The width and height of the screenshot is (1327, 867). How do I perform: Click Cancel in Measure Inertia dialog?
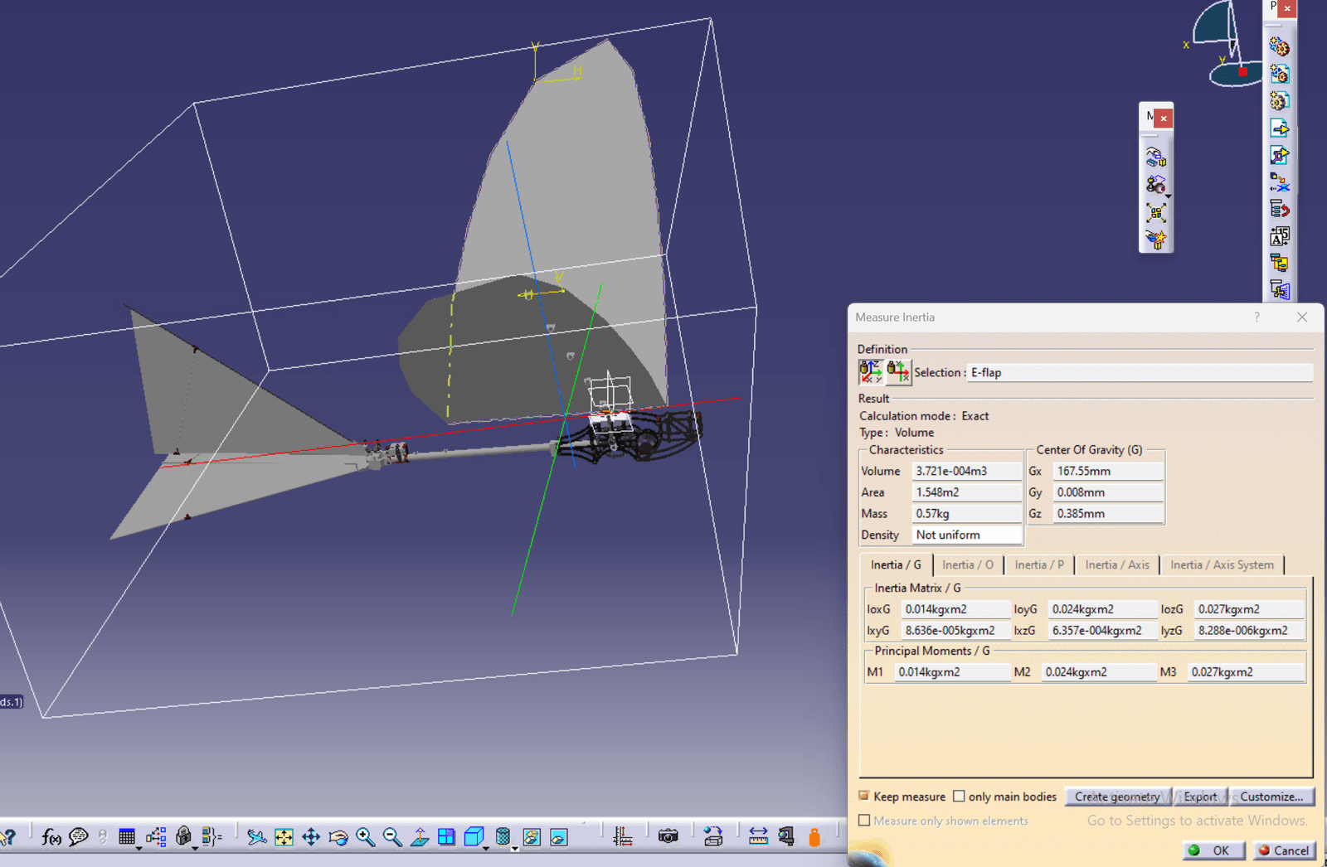[x=1283, y=850]
